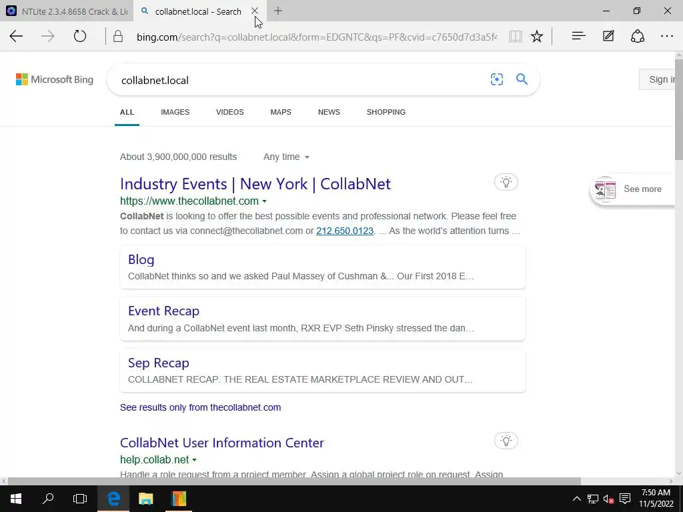Click the vertical scrollbar thumb

(678, 110)
